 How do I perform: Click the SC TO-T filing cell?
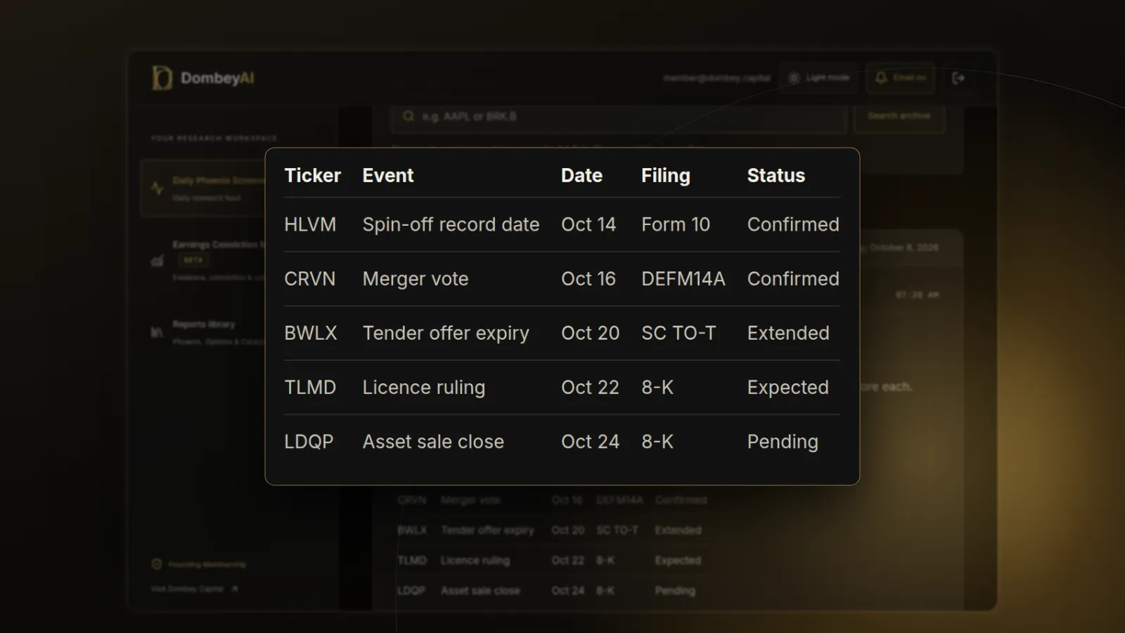click(679, 333)
